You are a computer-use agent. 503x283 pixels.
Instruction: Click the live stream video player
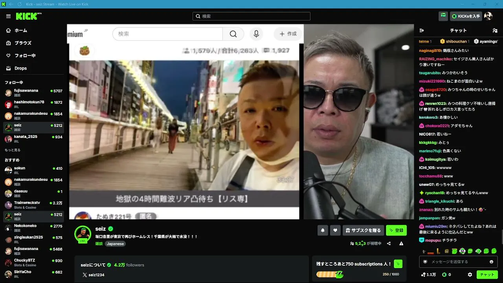click(240, 122)
